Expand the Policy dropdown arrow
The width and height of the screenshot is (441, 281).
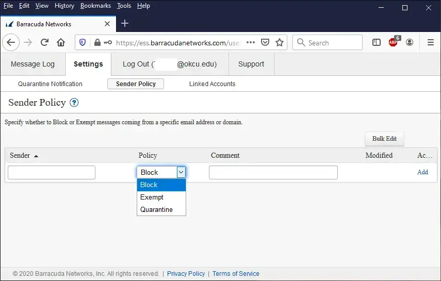(x=181, y=172)
